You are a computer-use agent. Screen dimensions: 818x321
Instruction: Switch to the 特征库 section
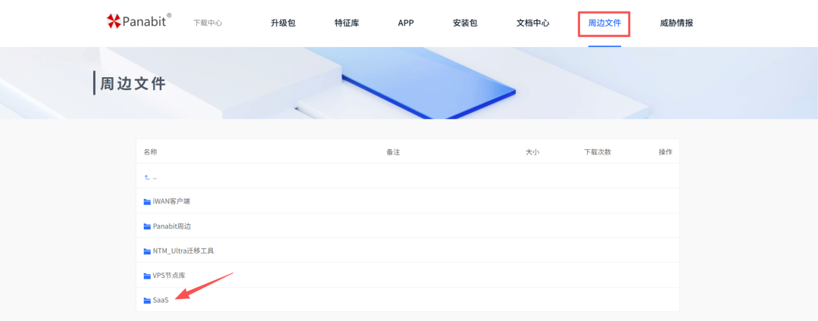pos(347,23)
